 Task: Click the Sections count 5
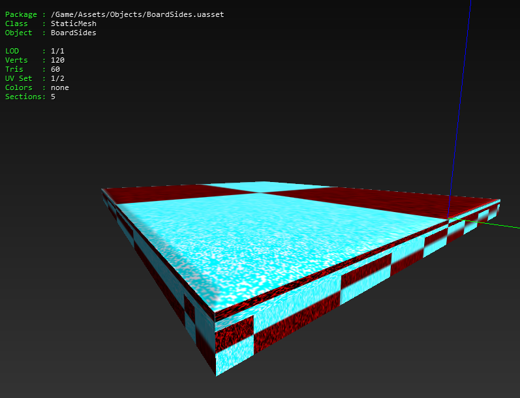53,97
